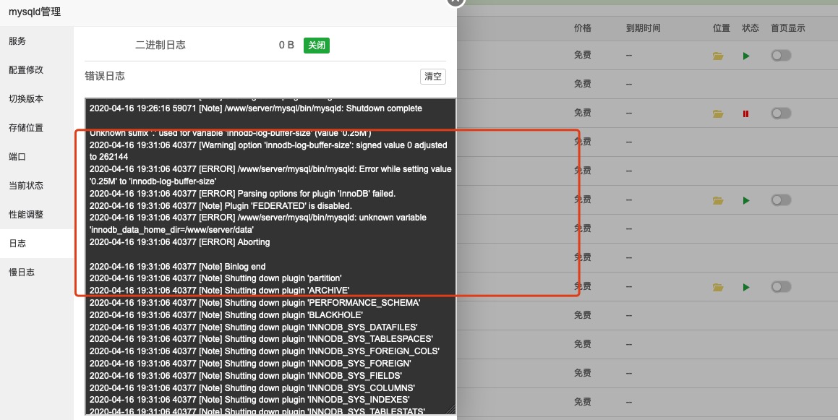Screen dimensions: 838x420
Task: Click the 'PERFORMANCE_SCHEMA' shutdown log line
Action: [255, 303]
